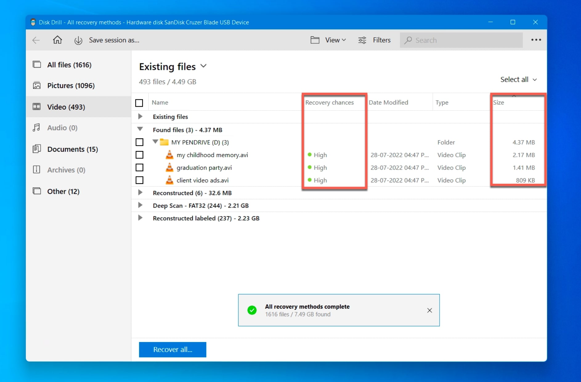
Task: Click the Recover all... button
Action: point(173,349)
